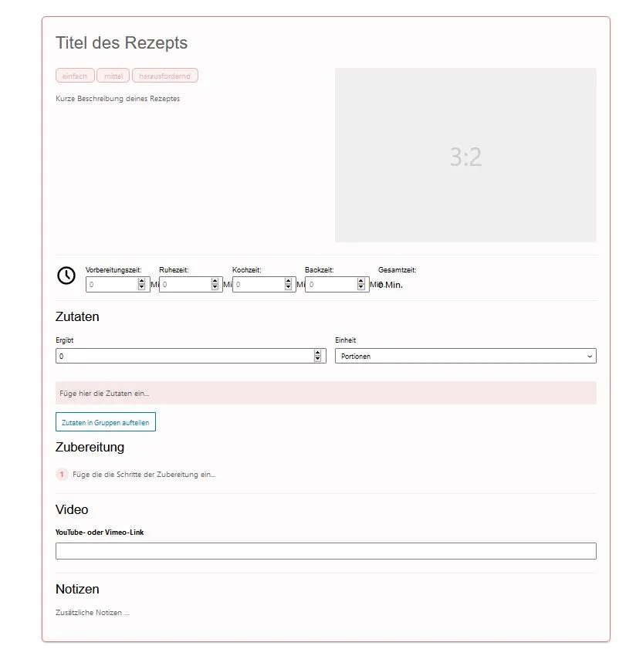Click the 'Titel des Rezepts' title field
636x656 pixels.
122,43
